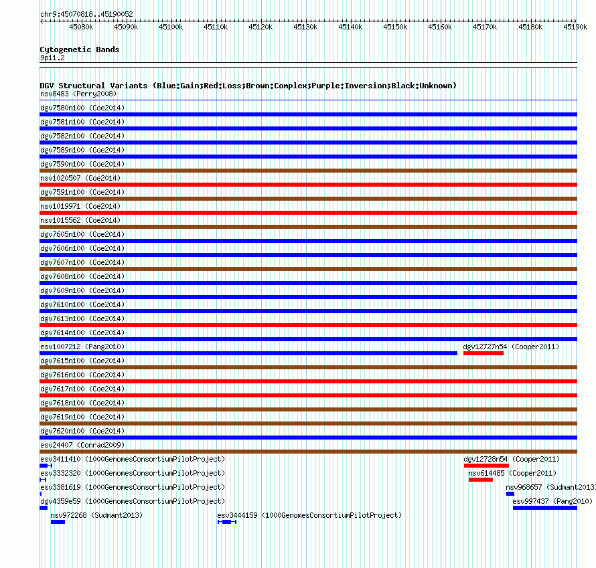Click the 45150k ruler label
Viewport: 596px width, 568px height.
(395, 27)
